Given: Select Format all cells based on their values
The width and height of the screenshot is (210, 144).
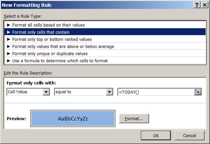Looking at the screenshot, I should (x=105, y=25).
